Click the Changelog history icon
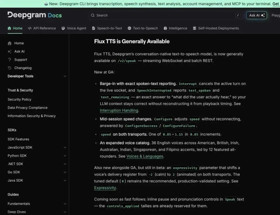 (10, 68)
